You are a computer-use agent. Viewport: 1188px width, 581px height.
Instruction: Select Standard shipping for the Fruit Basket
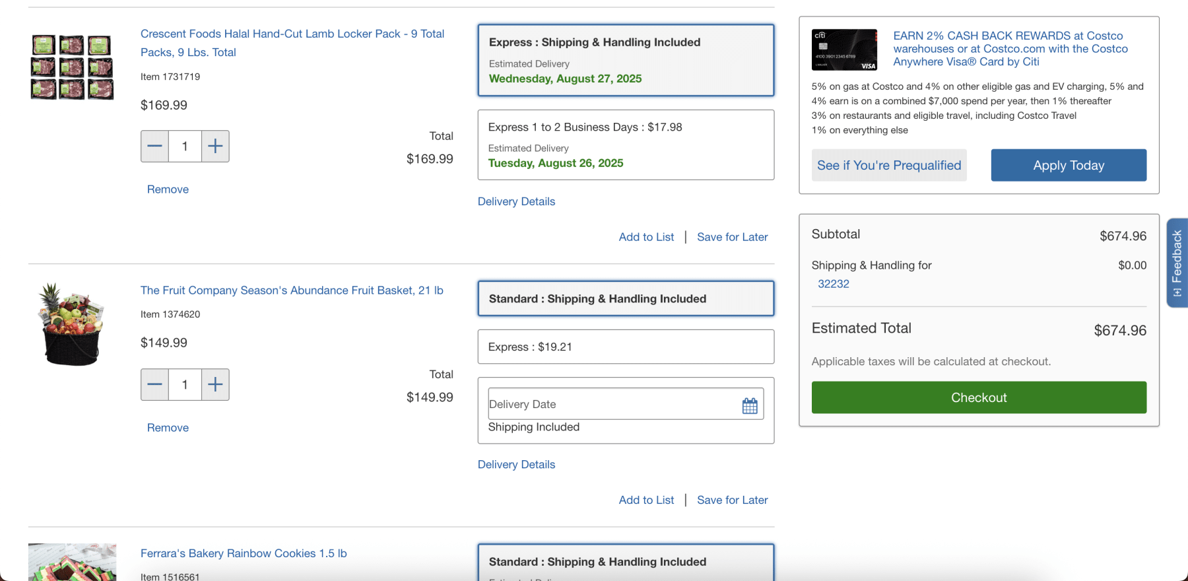pos(625,299)
